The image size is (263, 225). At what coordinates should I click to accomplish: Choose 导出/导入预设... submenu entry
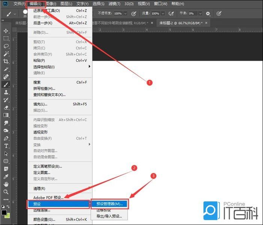coord(109,216)
